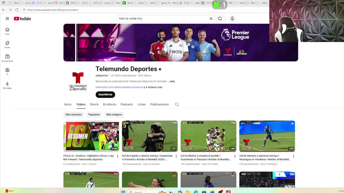Viewport: 344px width, 193px height.
Task: Go to Inicio in the sidebar
Action: pos(7,31)
